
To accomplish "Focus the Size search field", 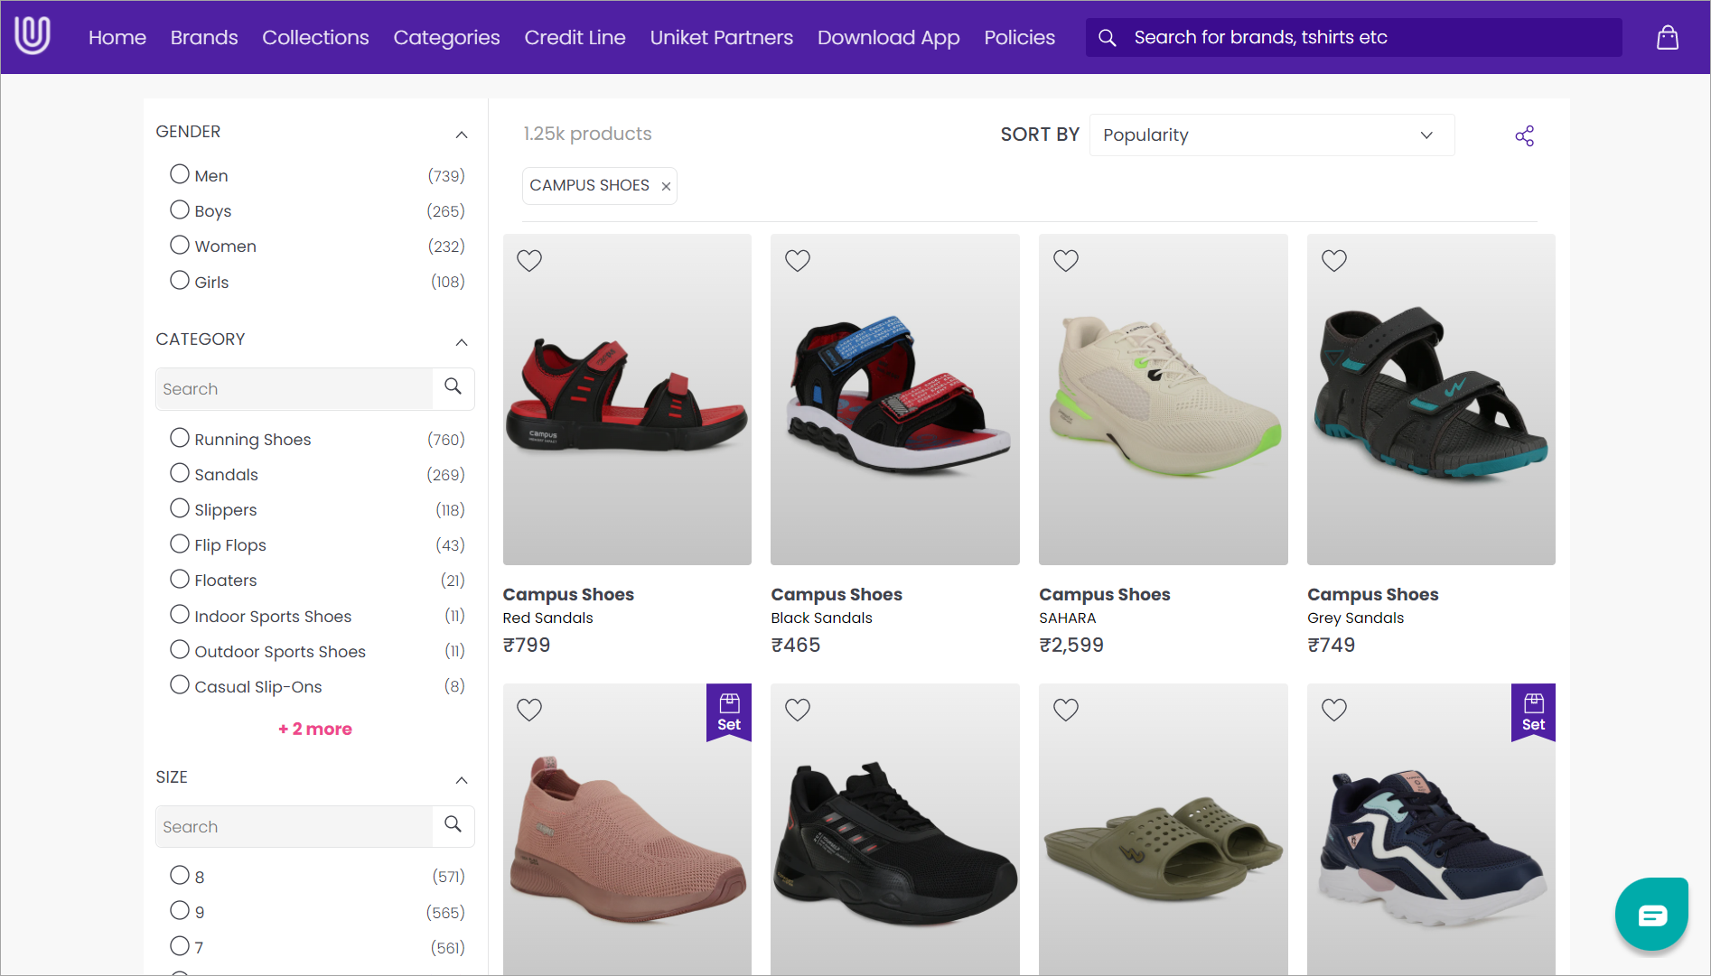I will pos(295,827).
